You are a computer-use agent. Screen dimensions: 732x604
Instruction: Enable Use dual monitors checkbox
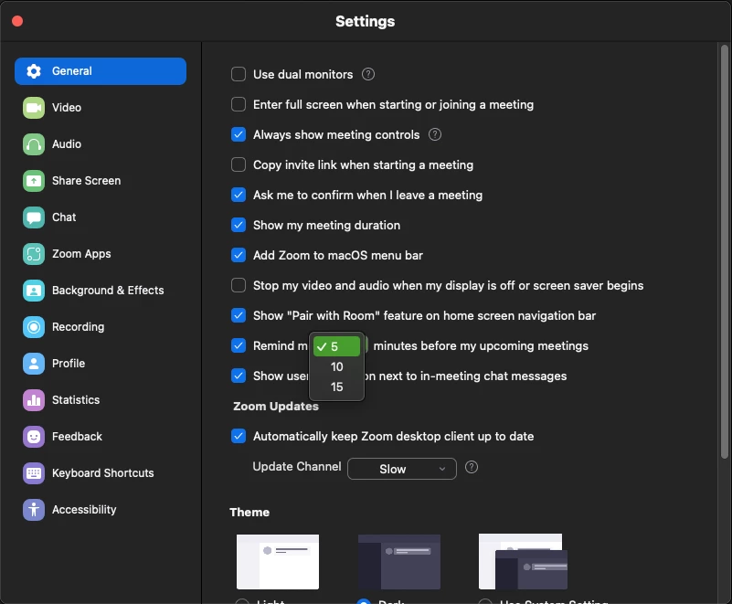[x=239, y=74]
